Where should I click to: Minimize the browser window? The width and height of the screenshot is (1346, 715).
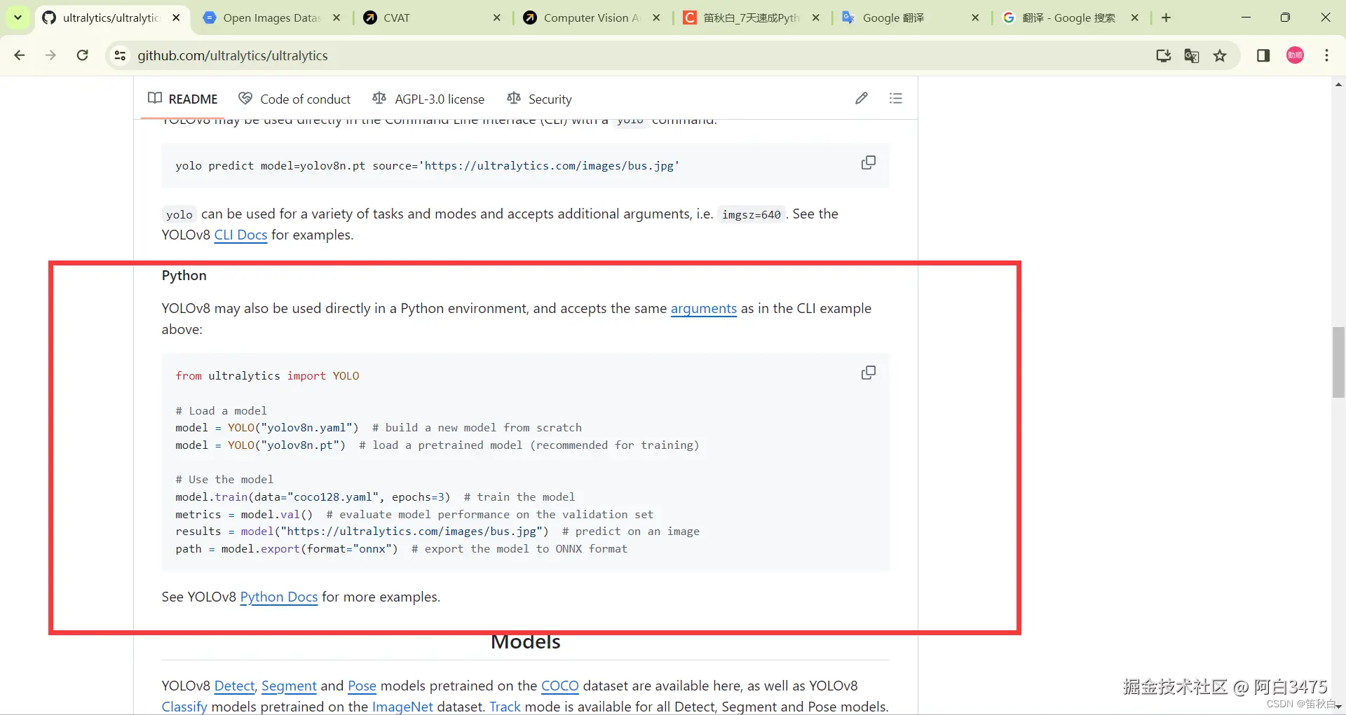[x=1246, y=18]
